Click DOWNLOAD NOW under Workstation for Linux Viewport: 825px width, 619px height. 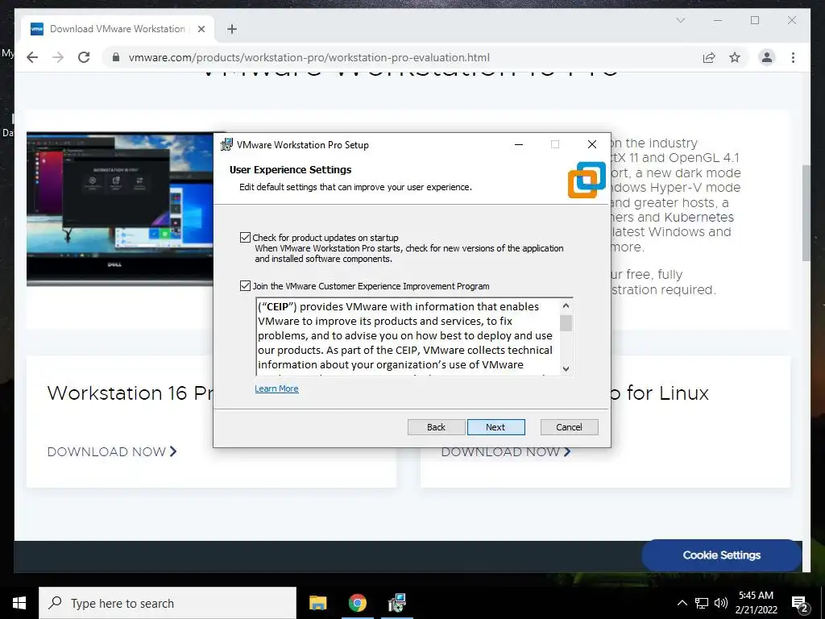(506, 451)
